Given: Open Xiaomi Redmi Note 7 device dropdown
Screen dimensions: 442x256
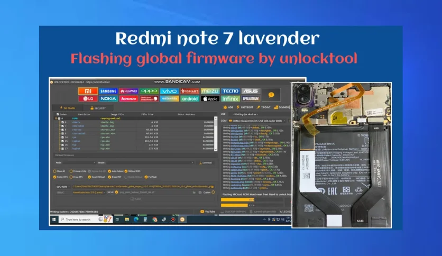Looking at the screenshot, I should tap(88, 193).
